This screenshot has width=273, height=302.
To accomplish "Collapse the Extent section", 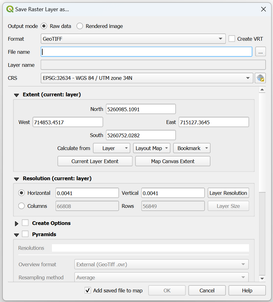I will pyautogui.click(x=16, y=95).
